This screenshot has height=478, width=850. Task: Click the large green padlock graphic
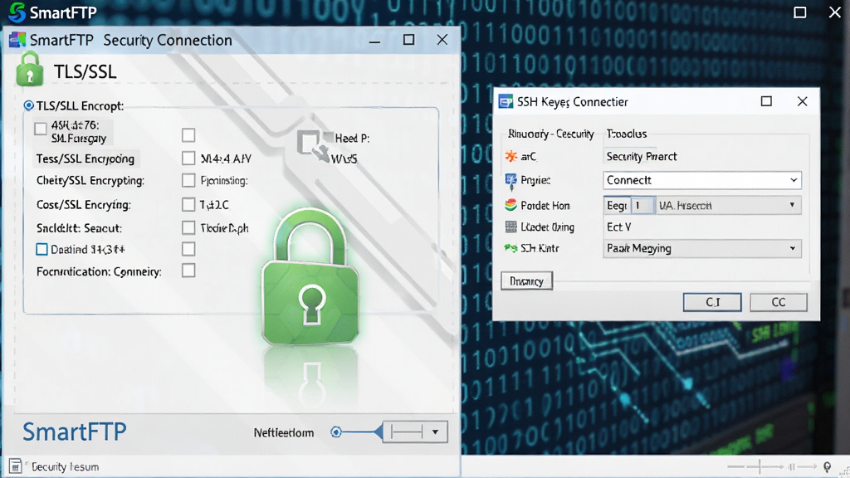(310, 276)
